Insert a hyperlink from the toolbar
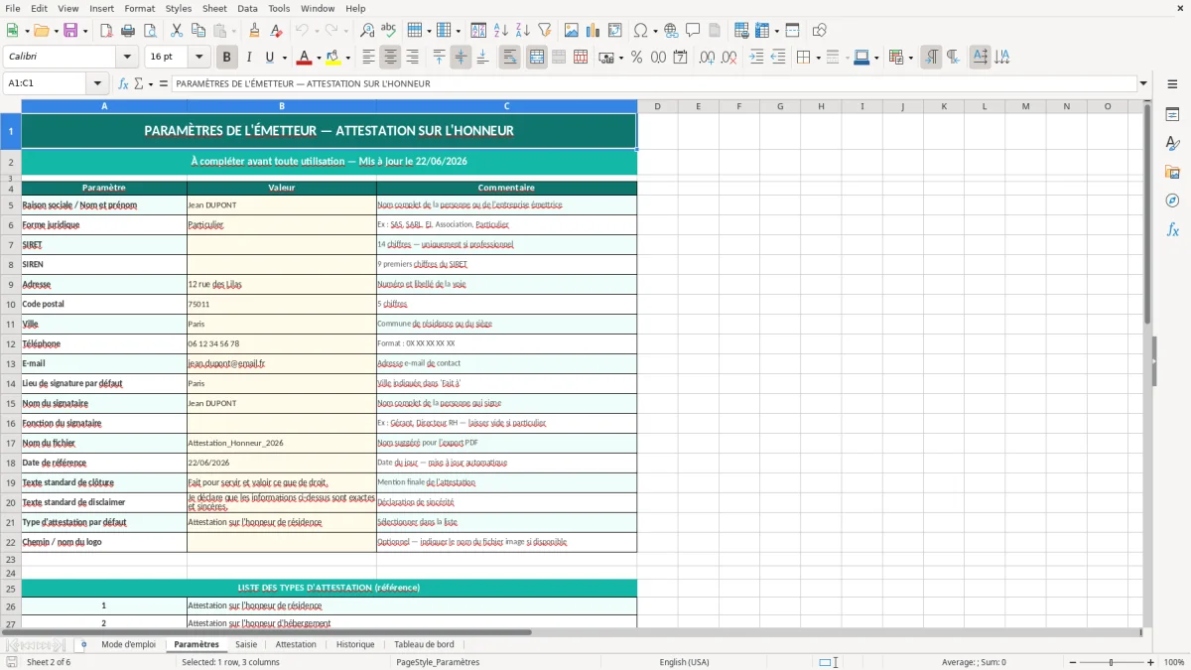The width and height of the screenshot is (1191, 670). 671,31
